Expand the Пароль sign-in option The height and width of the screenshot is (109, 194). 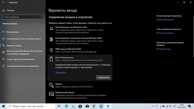80,85
